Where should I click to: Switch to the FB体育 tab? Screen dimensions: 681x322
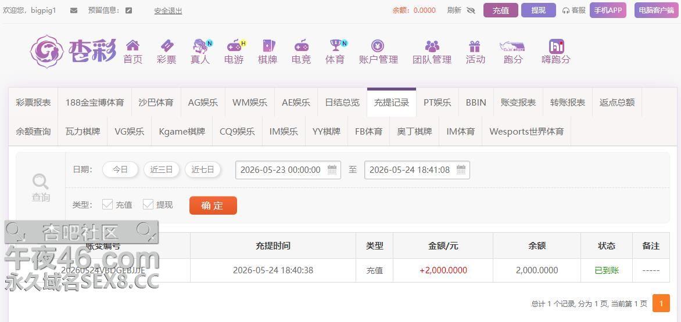(x=369, y=131)
